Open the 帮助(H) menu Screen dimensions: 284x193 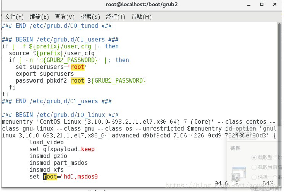tap(141, 17)
